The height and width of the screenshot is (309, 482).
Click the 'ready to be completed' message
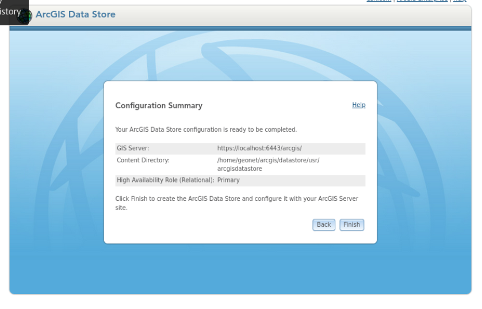click(206, 129)
